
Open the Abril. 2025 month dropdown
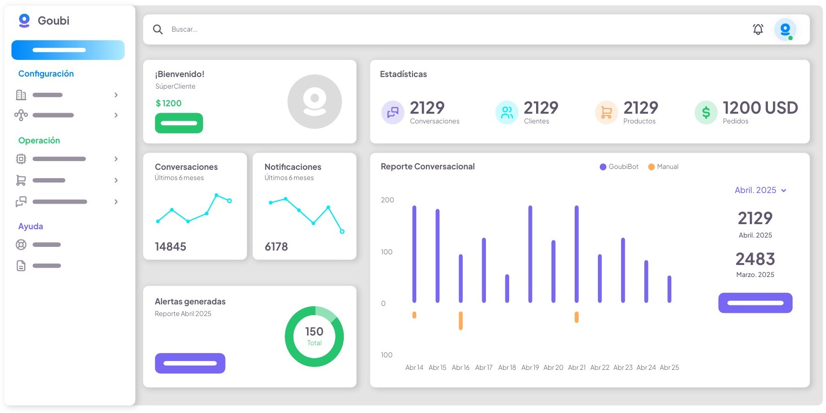point(760,190)
